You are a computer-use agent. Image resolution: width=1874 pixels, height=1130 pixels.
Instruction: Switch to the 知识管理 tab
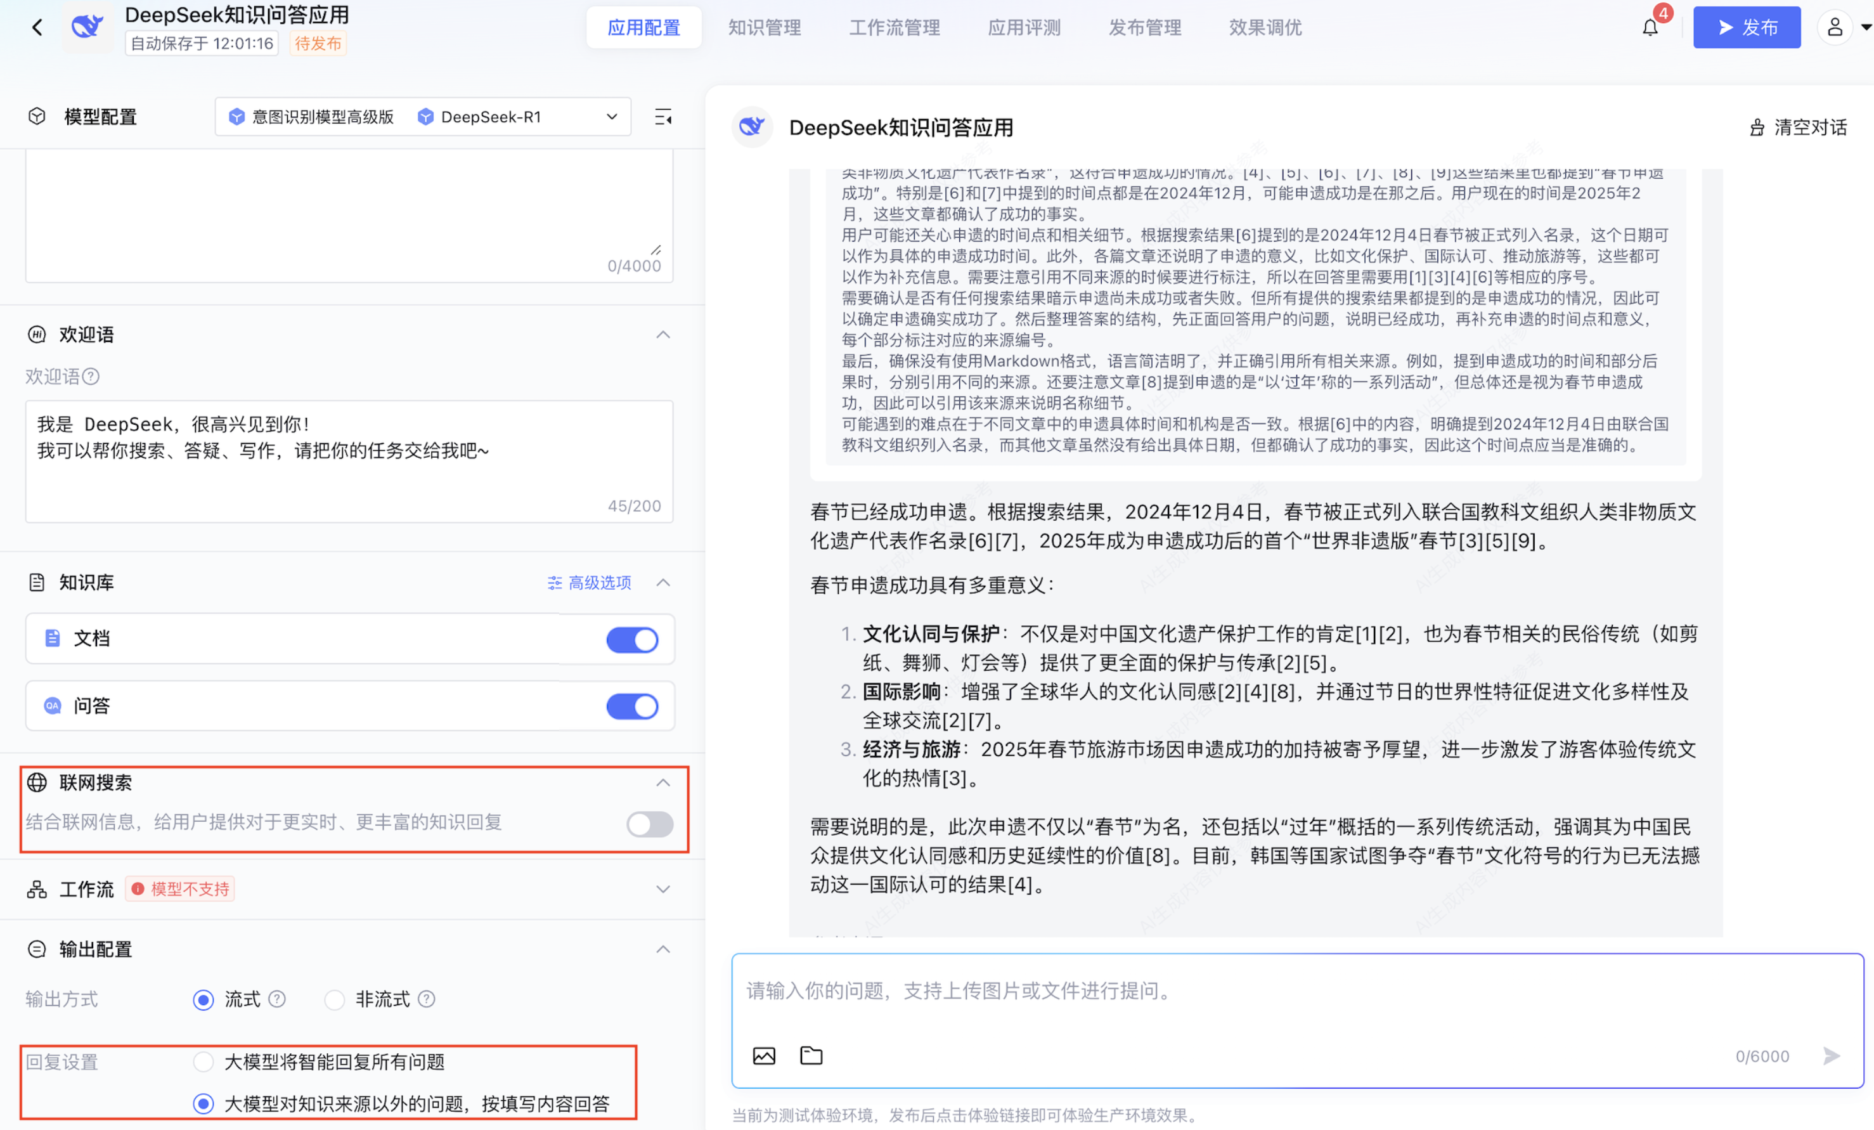[763, 28]
